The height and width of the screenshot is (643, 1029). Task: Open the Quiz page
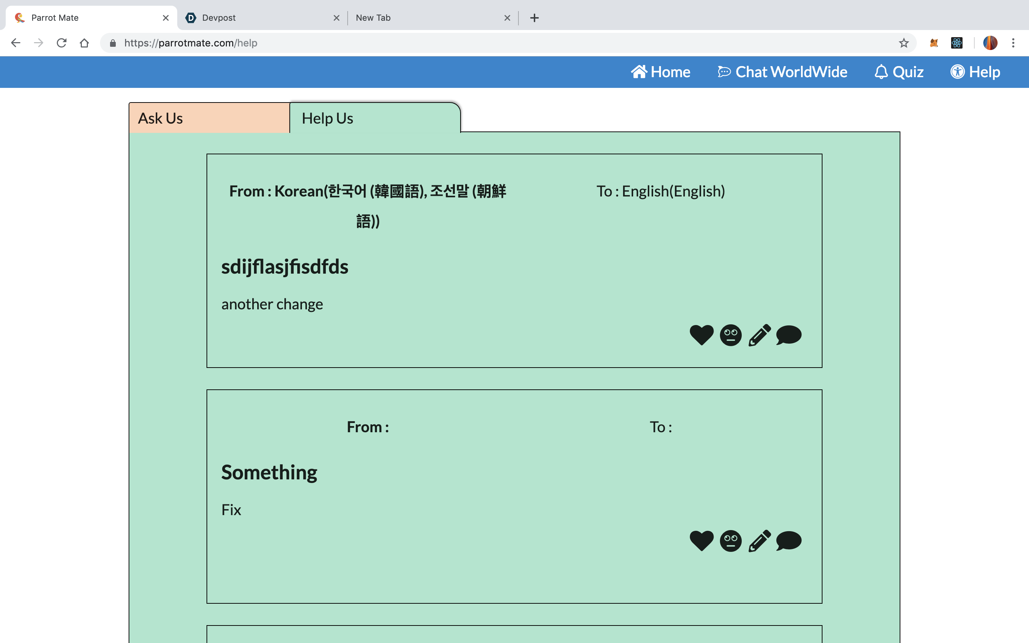(x=899, y=72)
